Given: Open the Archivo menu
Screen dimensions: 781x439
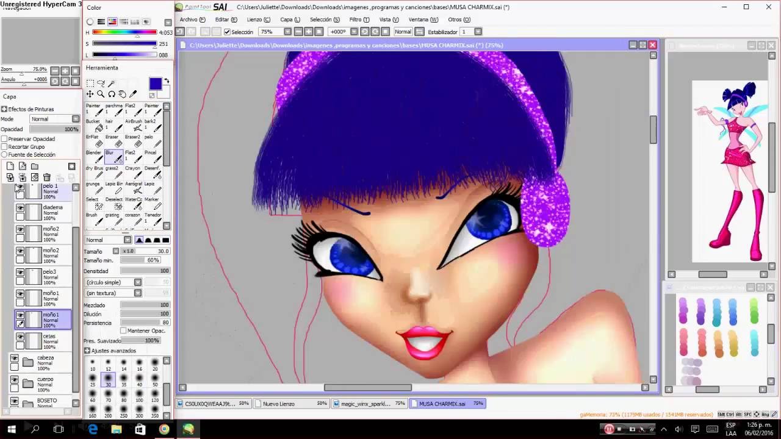Looking at the screenshot, I should coord(192,20).
